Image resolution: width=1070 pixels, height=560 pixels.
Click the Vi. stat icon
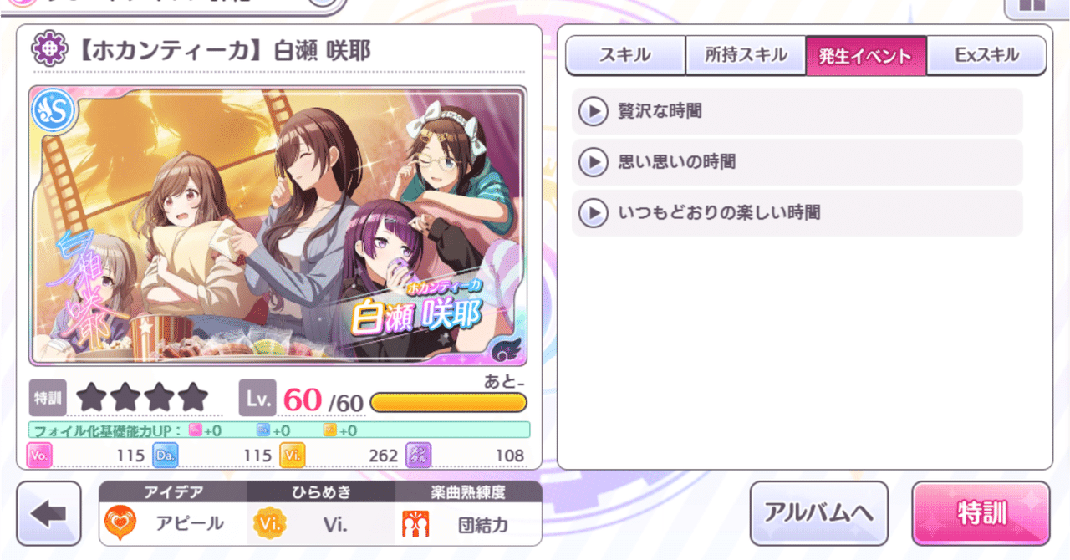pyautogui.click(x=293, y=455)
